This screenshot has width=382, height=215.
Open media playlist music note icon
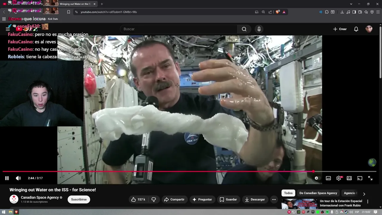(348, 12)
